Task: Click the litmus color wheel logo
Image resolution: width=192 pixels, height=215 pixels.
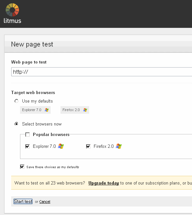Action: [12, 10]
